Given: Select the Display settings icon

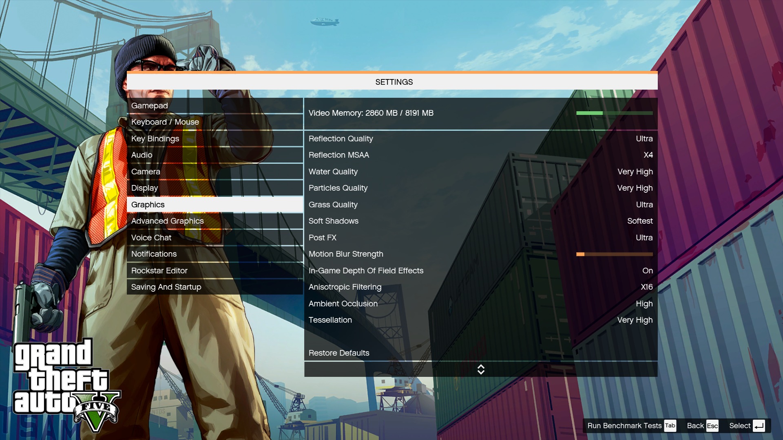Looking at the screenshot, I should pyautogui.click(x=144, y=187).
